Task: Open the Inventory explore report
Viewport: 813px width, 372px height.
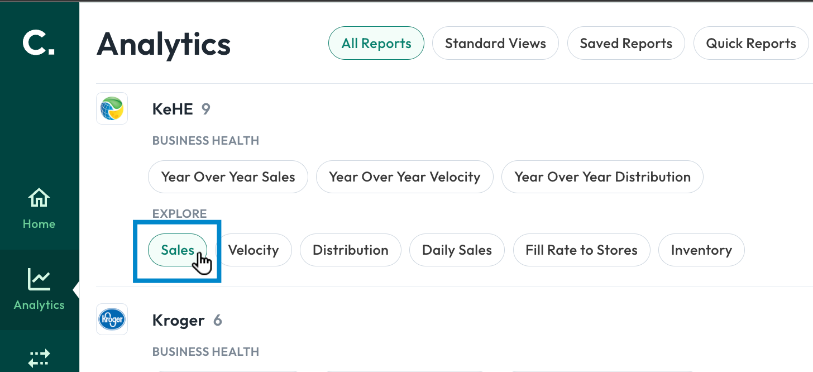Action: (701, 250)
